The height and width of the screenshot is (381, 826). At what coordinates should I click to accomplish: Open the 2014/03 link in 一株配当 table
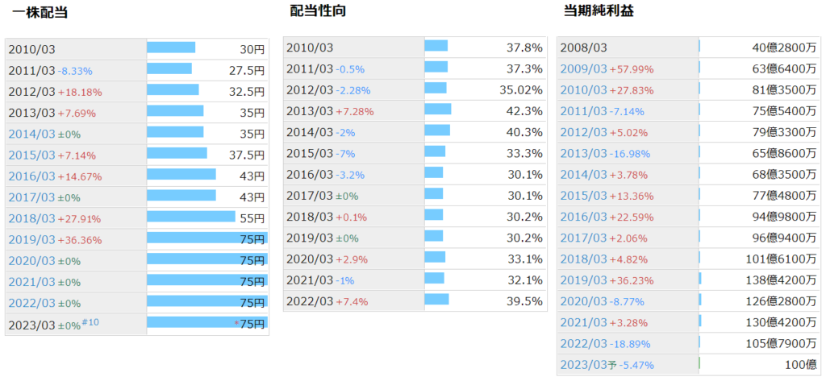click(31, 135)
